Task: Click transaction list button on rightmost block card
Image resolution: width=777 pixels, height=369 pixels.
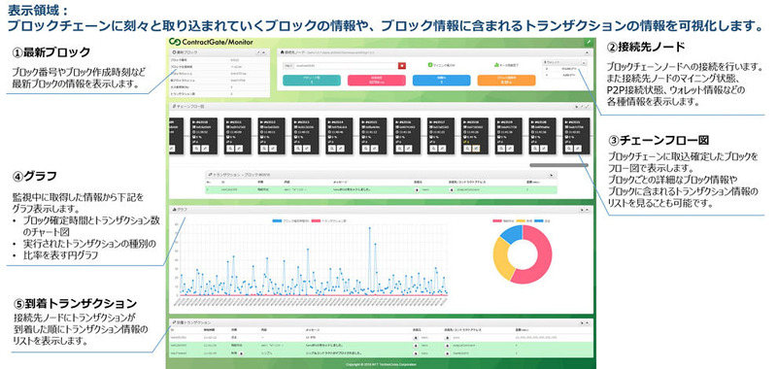Action: pyautogui.click(x=577, y=149)
